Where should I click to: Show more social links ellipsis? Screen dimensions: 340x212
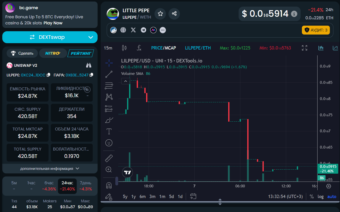click(x=163, y=30)
